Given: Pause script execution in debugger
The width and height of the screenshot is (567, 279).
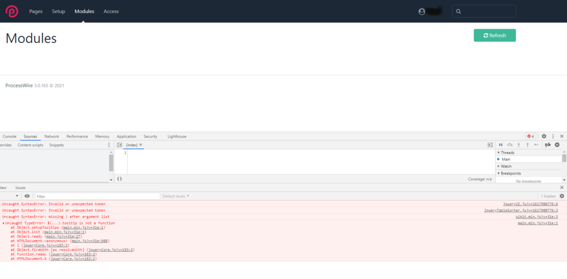Looking at the screenshot, I should (501, 145).
